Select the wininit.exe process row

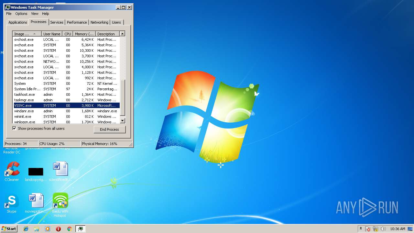pyautogui.click(x=66, y=116)
